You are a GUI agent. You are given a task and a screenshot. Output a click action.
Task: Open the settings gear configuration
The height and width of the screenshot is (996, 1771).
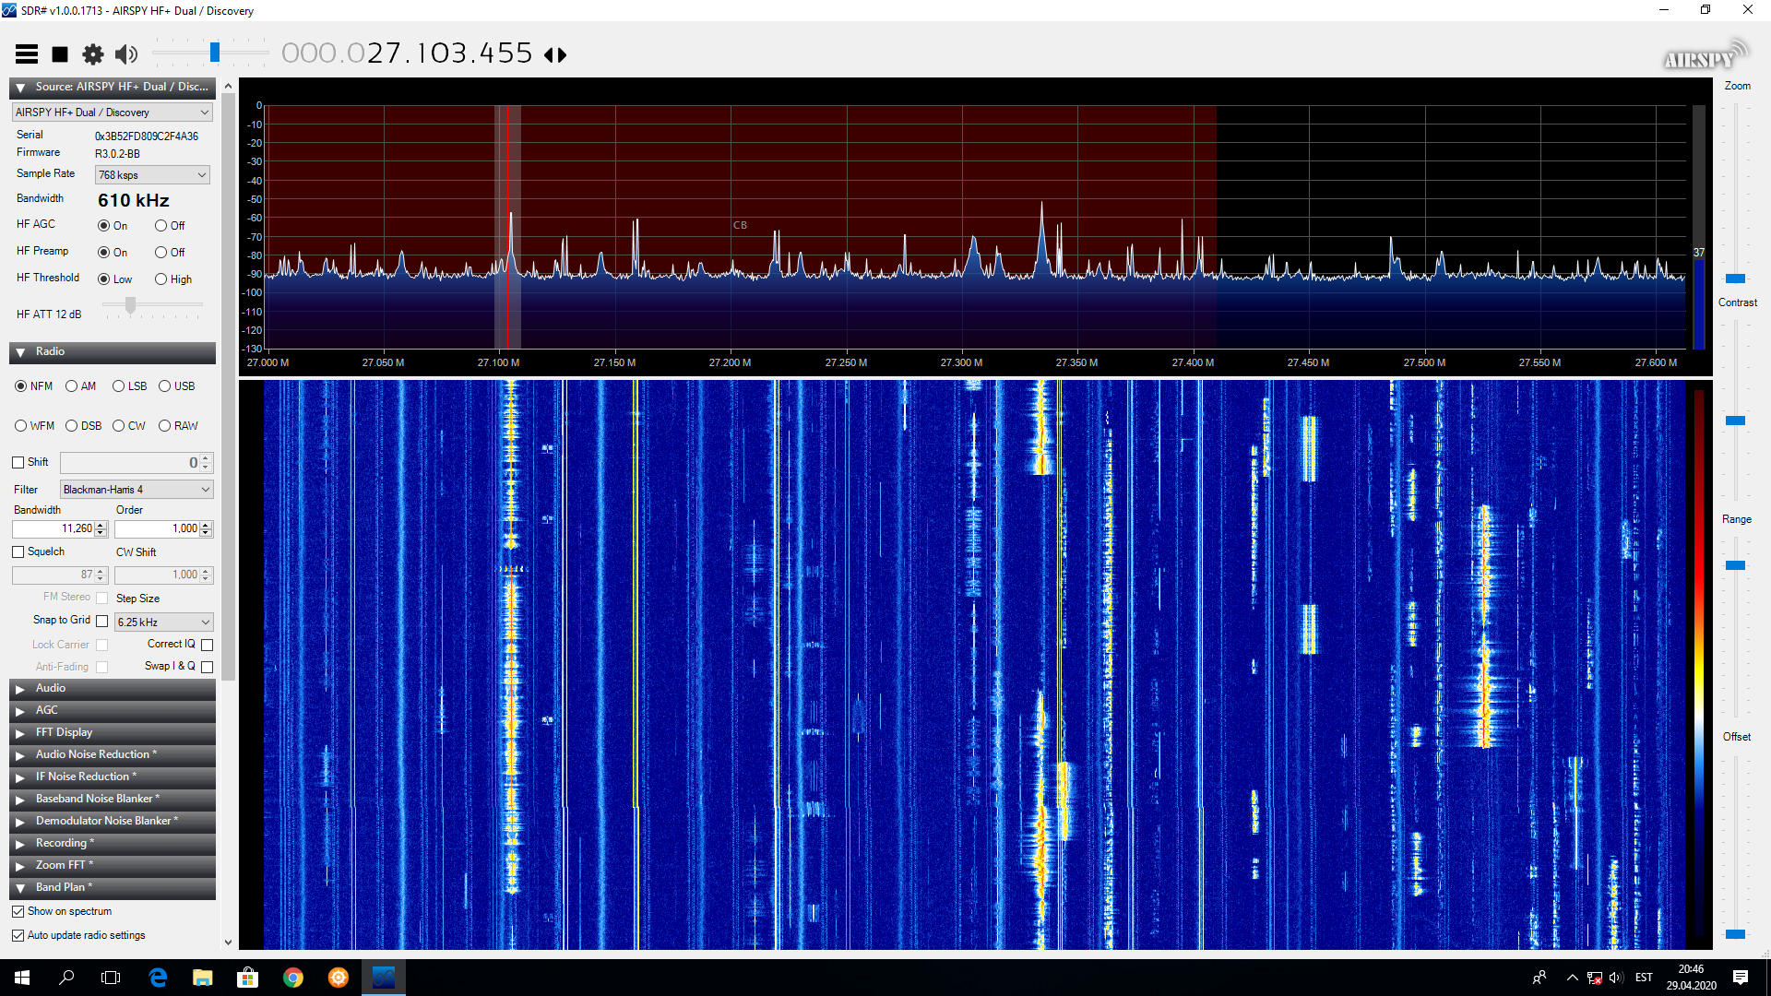click(x=93, y=54)
